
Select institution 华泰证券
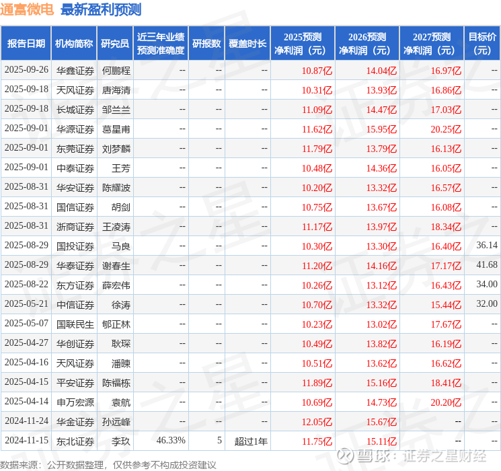pyautogui.click(x=75, y=266)
